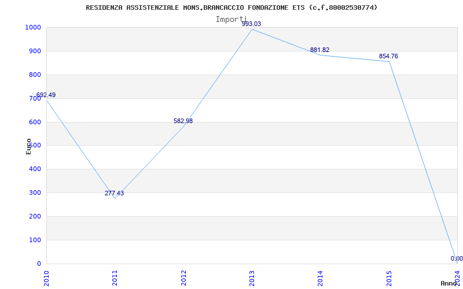Click the 800 y-axis tick label
The image size is (463, 289).
click(35, 75)
